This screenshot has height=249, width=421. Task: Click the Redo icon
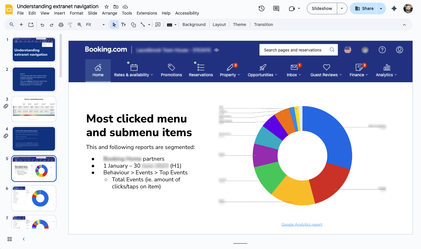tap(51, 24)
